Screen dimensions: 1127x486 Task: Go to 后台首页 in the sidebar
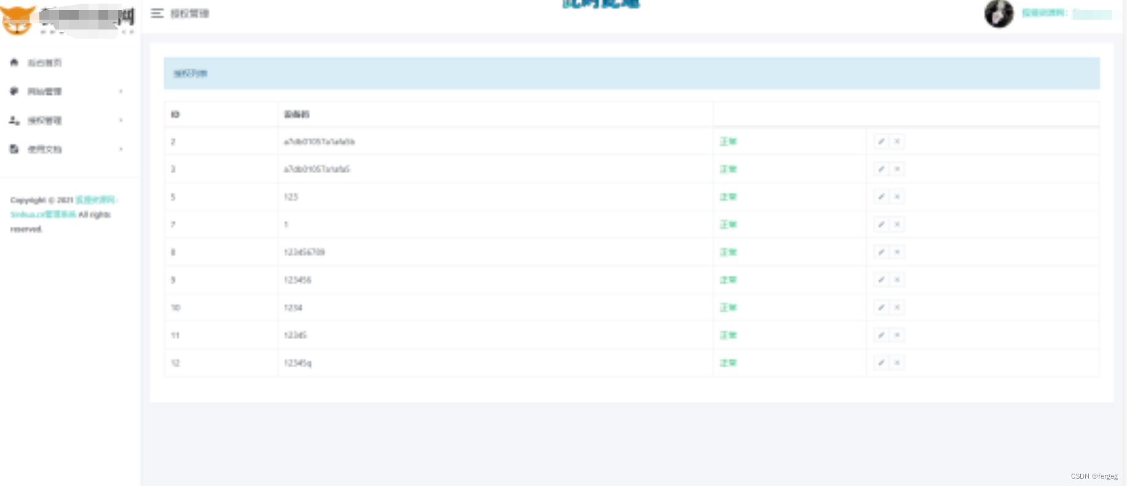tap(44, 63)
